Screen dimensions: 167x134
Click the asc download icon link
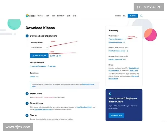[x=59, y=56]
